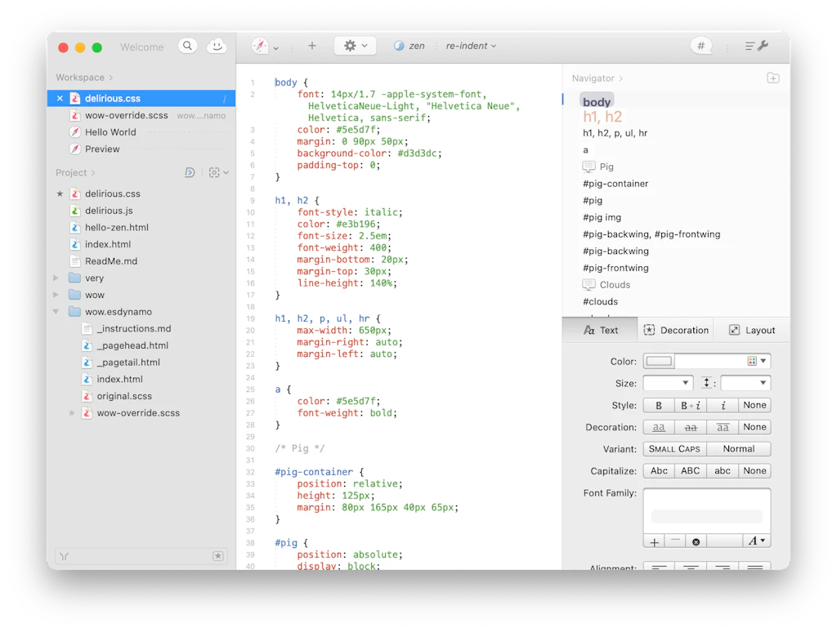Jump to h1, h2 in Navigator
This screenshot has height=632, width=837.
pos(602,117)
